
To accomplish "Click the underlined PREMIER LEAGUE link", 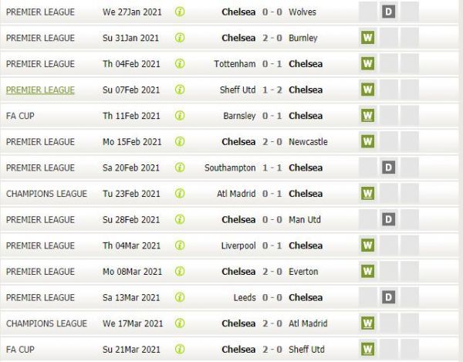I will 40,90.
